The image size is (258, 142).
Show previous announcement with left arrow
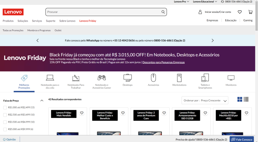click(37, 40)
